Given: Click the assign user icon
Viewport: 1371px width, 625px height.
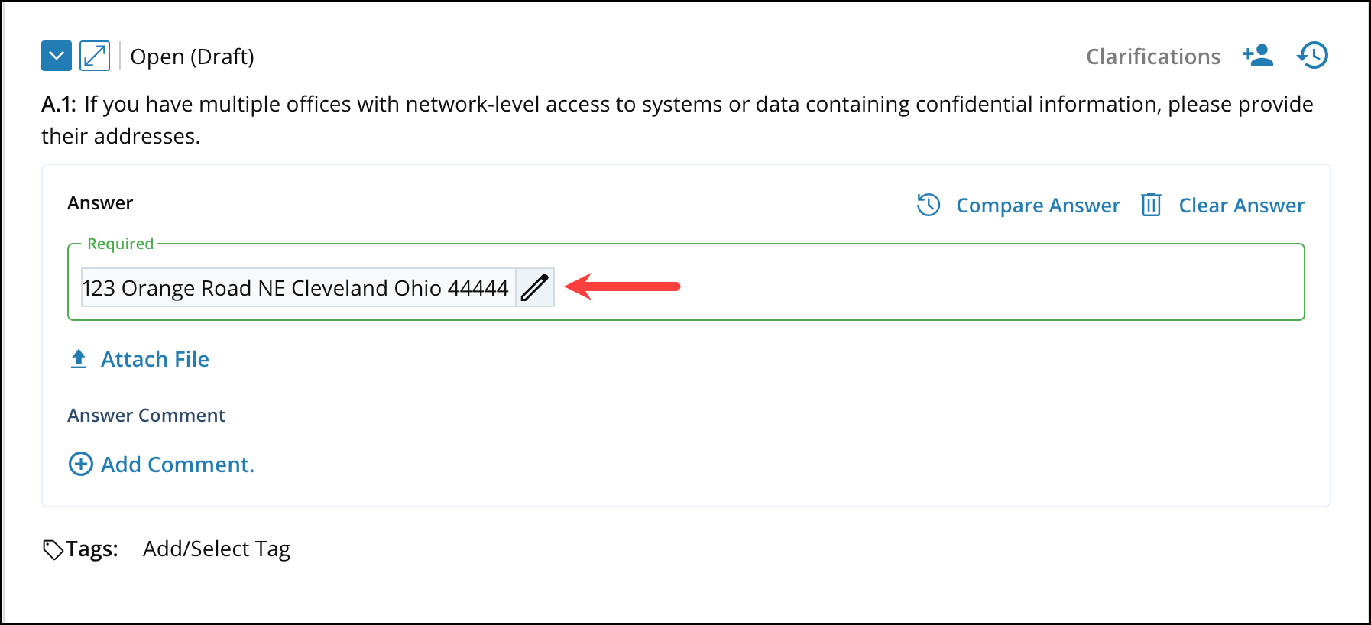Looking at the screenshot, I should 1257,56.
